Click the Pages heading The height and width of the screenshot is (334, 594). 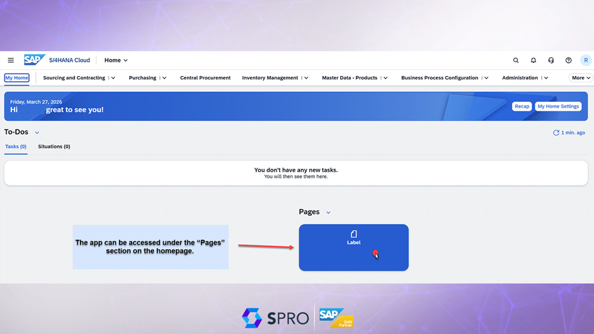click(x=309, y=212)
